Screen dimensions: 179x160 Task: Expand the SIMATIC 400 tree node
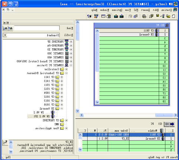click(x=71, y=58)
